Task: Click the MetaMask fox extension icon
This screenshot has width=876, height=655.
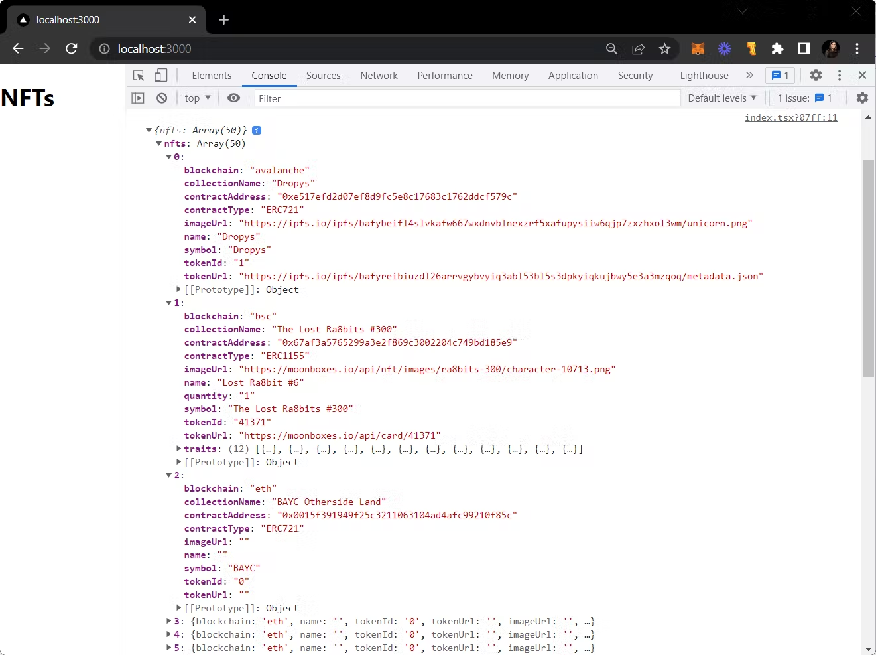Action: pyautogui.click(x=698, y=49)
